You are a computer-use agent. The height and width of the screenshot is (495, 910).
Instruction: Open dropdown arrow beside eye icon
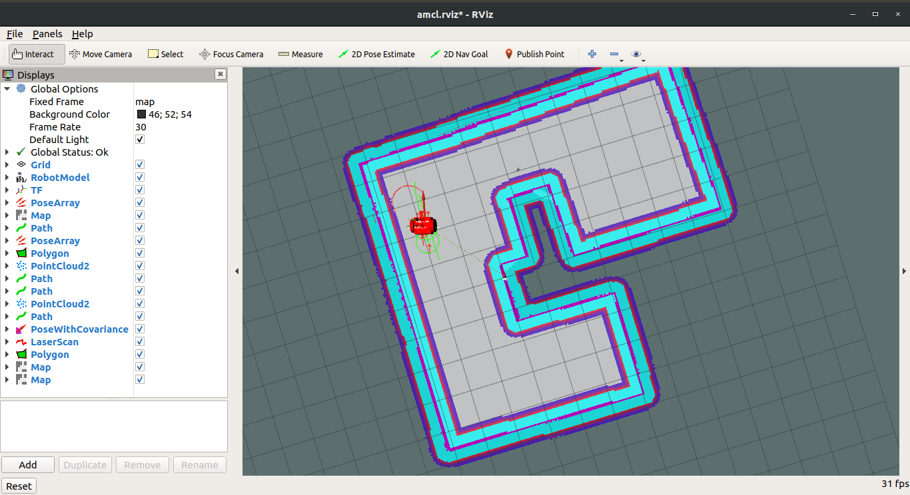pyautogui.click(x=644, y=61)
